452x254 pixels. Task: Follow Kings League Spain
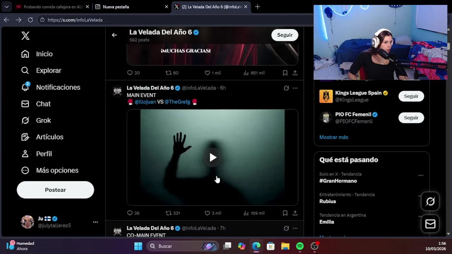point(411,96)
